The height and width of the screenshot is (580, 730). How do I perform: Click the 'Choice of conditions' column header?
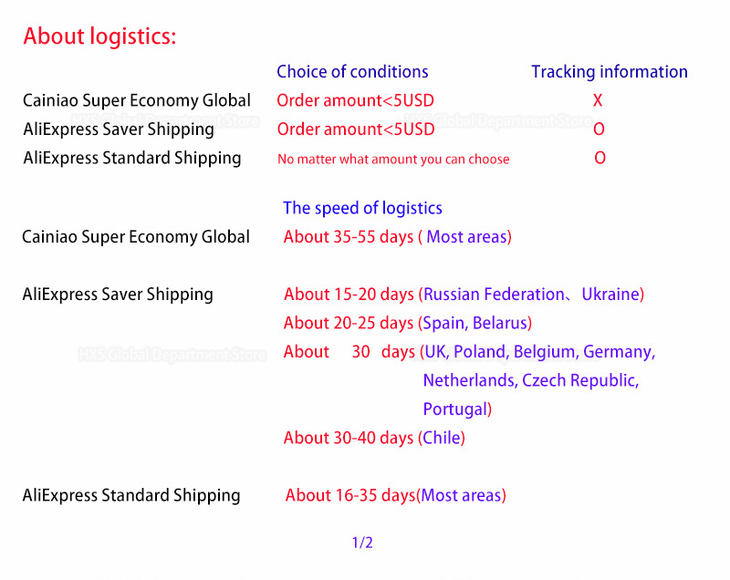352,72
